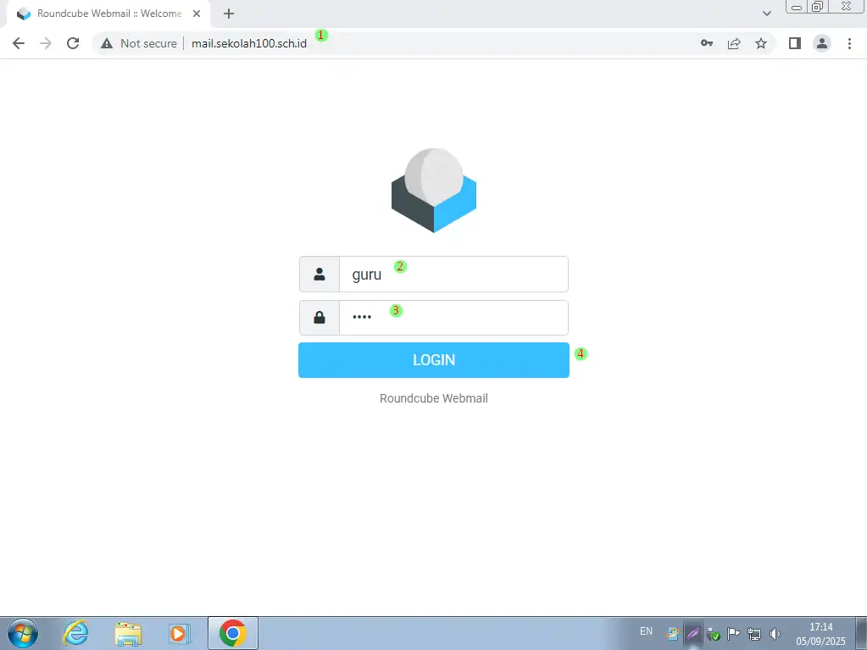Click the forward navigation arrow
This screenshot has height=650, width=867.
(x=46, y=43)
